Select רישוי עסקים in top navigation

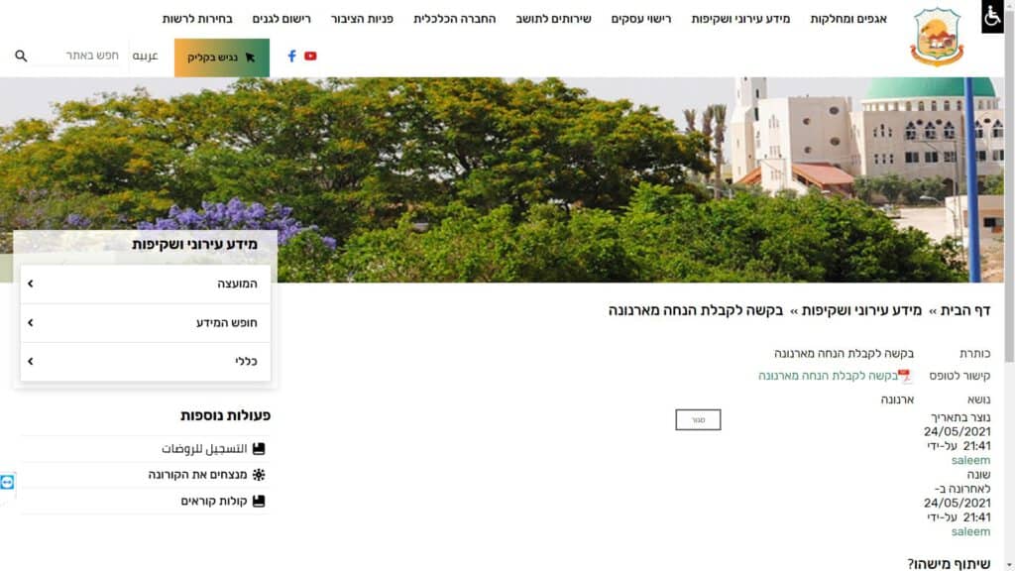(640, 19)
